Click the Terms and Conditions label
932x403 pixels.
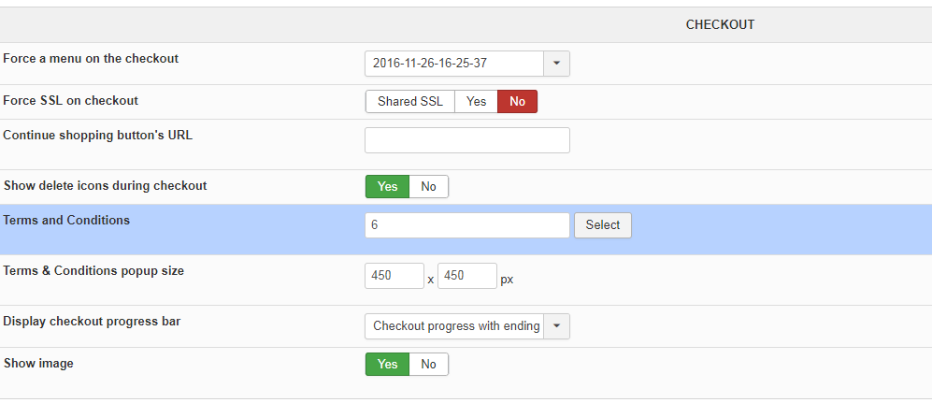click(66, 221)
